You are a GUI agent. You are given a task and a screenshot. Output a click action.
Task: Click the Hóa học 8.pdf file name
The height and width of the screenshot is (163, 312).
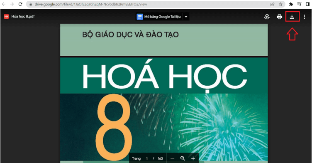23,17
